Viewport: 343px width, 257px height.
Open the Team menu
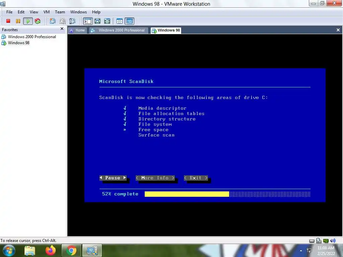(60, 12)
